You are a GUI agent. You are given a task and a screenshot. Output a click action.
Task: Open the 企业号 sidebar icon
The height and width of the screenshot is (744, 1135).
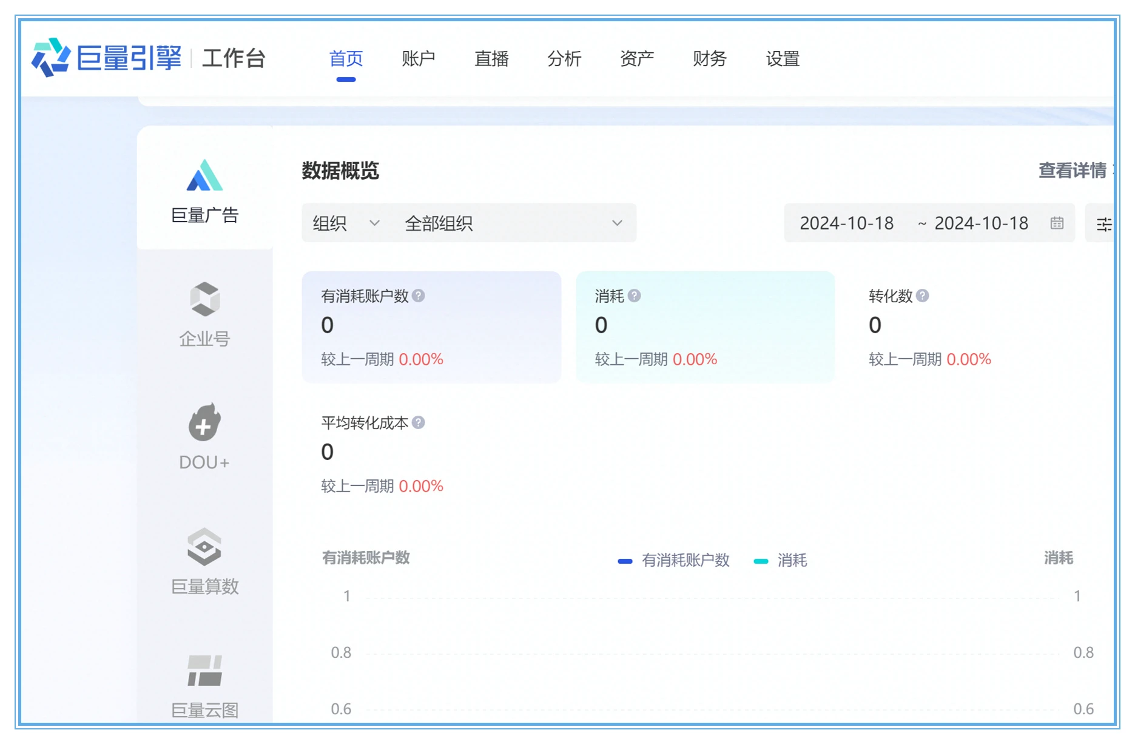click(204, 299)
